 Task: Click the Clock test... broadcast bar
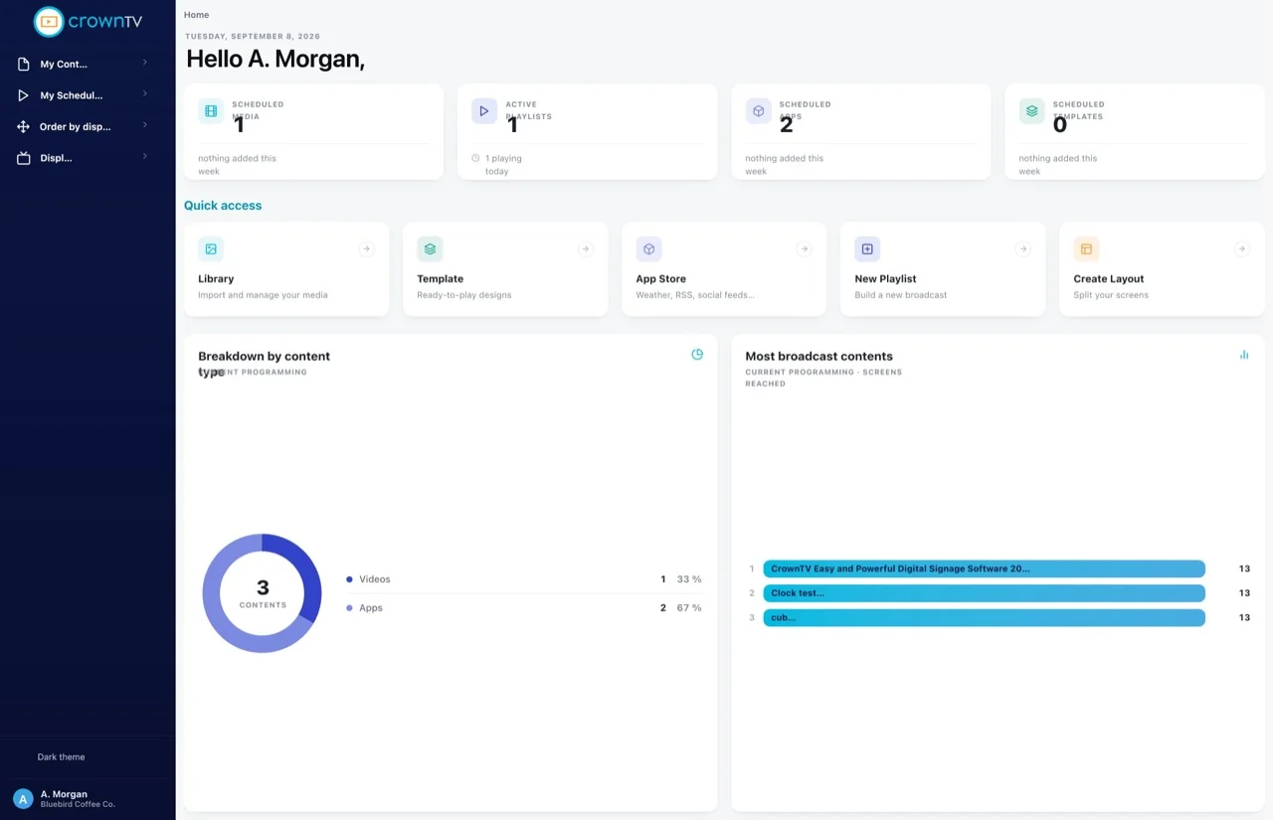[984, 593]
